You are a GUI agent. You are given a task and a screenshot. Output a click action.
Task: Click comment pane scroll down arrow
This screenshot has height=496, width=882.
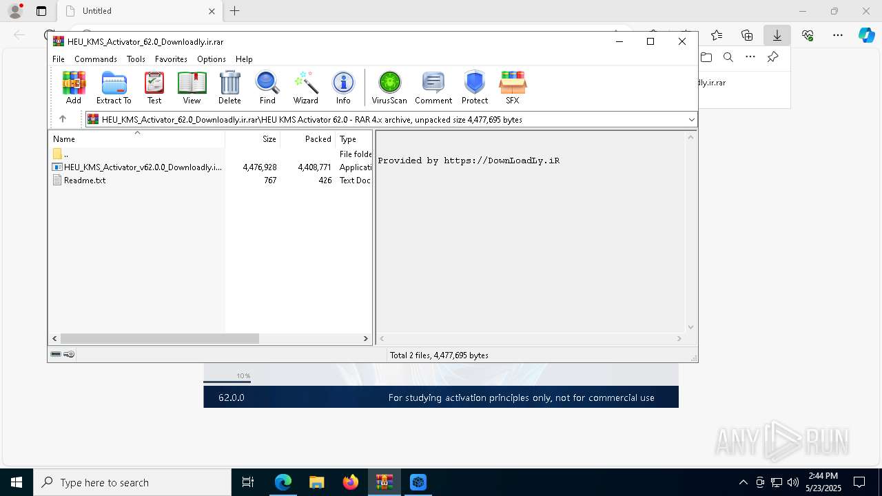point(691,327)
